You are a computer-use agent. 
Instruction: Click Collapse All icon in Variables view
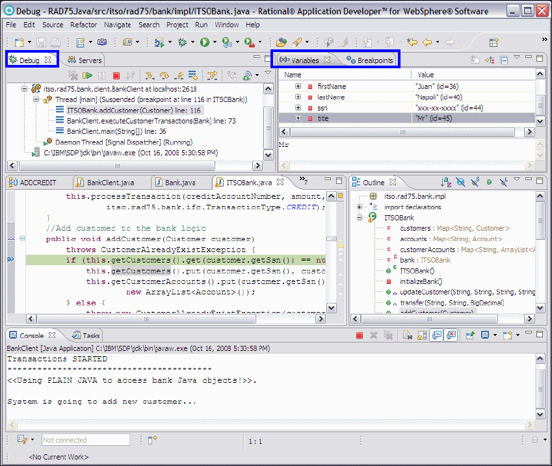[x=505, y=60]
